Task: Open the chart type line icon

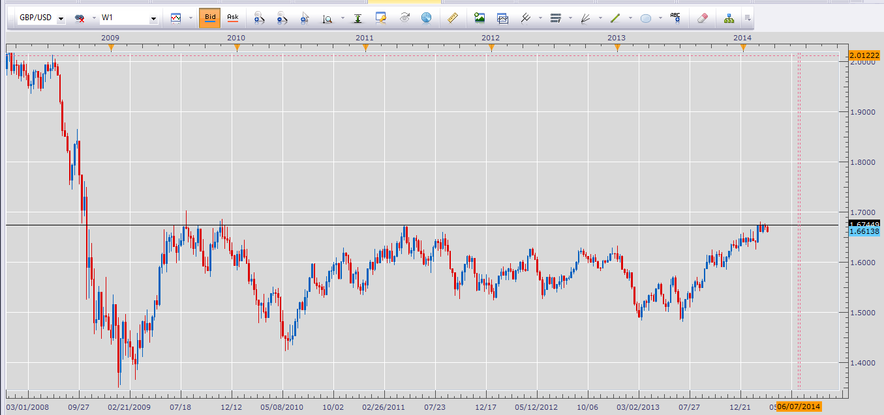Action: pyautogui.click(x=176, y=18)
